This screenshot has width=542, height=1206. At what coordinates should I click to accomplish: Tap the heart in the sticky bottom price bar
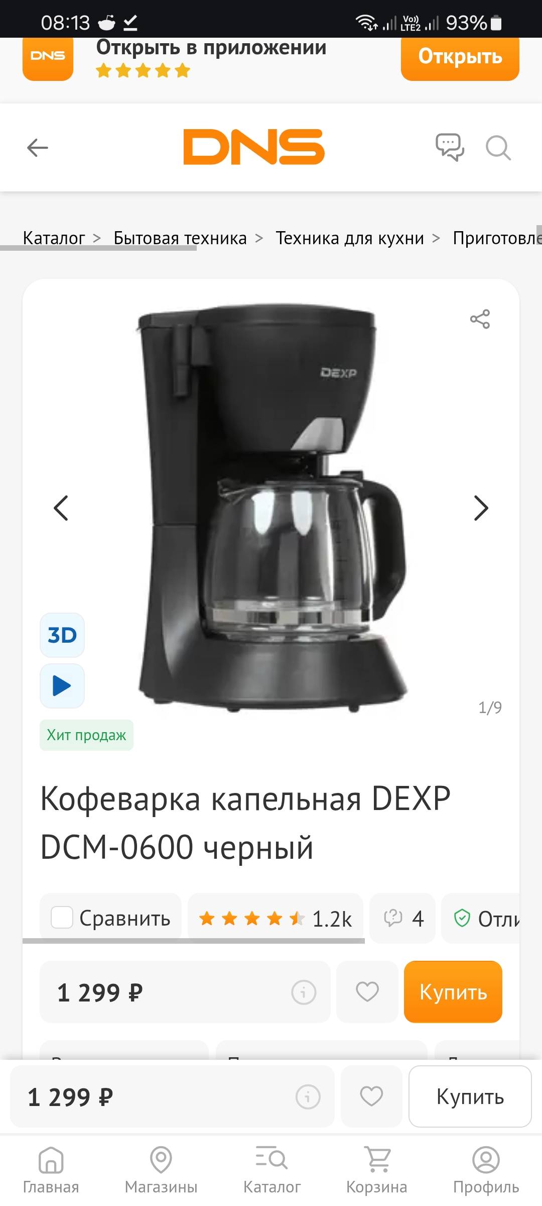click(371, 1096)
